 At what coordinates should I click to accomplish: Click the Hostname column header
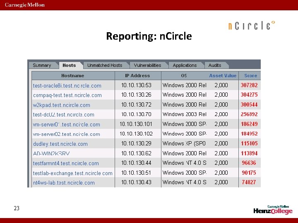pos(73,76)
